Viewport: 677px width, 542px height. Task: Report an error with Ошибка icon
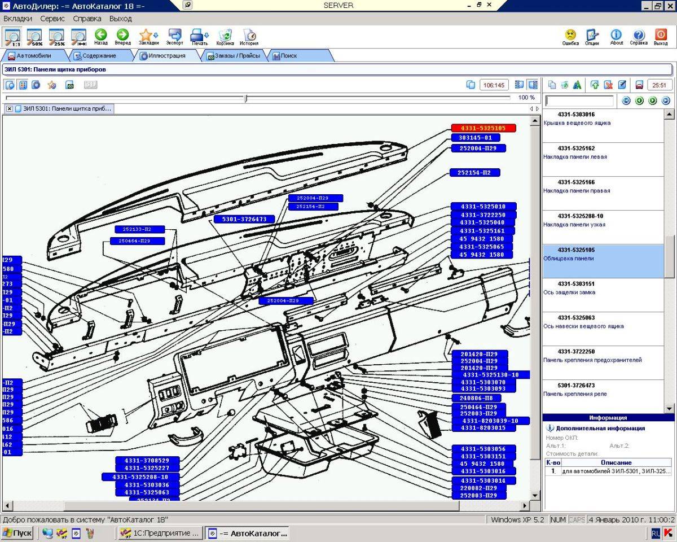point(570,37)
